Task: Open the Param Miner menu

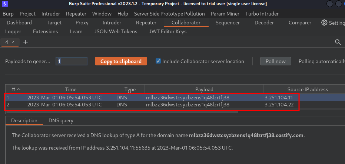Action: [225, 14]
